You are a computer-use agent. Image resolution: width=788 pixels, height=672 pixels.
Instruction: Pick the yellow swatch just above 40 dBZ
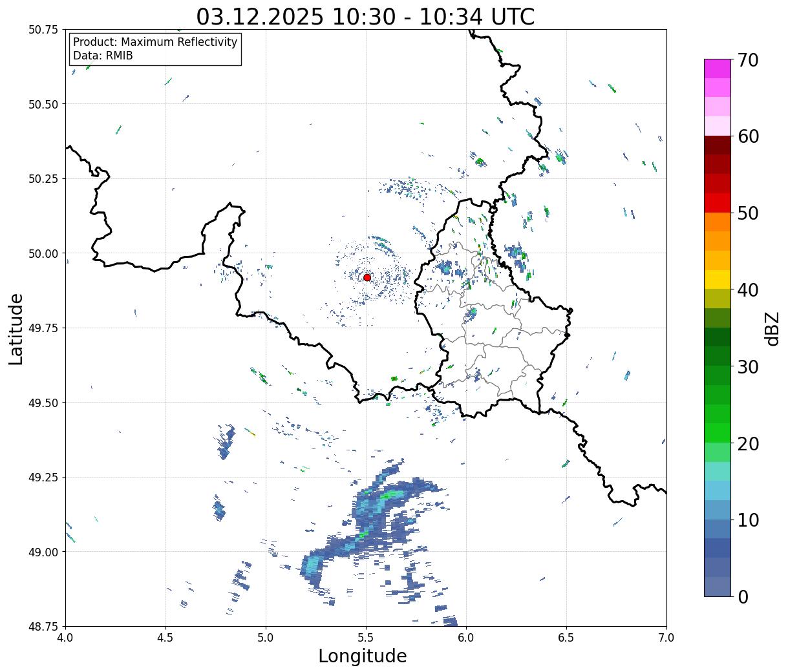point(718,279)
